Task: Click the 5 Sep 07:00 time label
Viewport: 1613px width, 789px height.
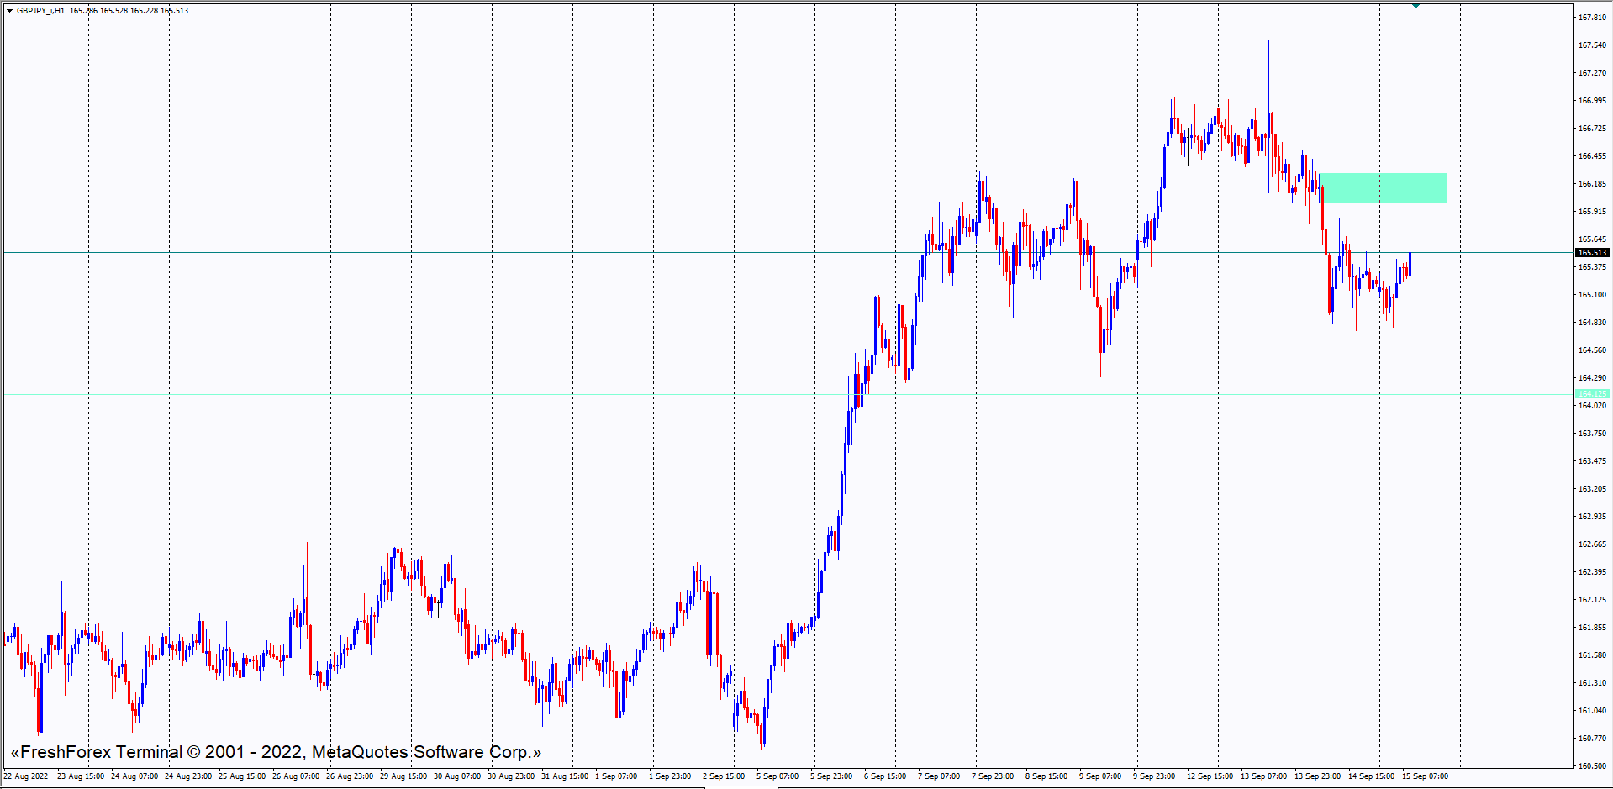Action: point(778,776)
